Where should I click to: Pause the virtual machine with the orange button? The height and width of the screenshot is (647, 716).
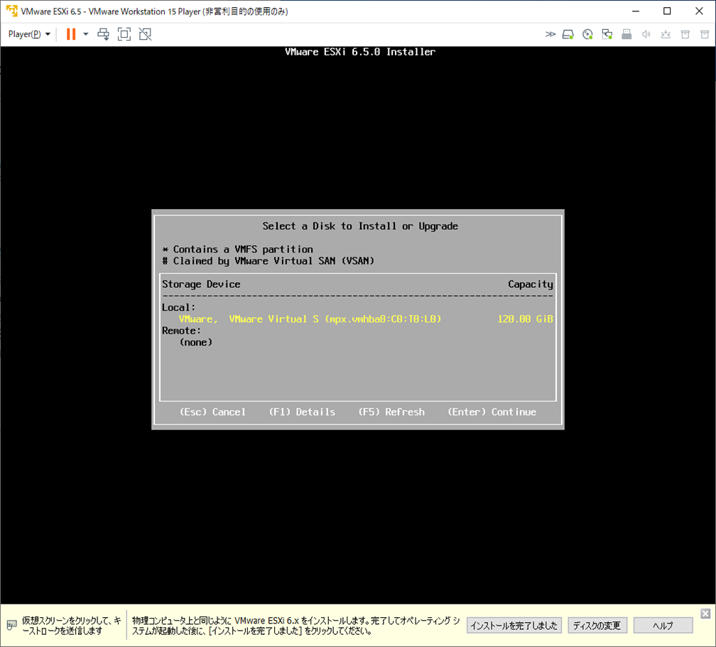pos(71,34)
